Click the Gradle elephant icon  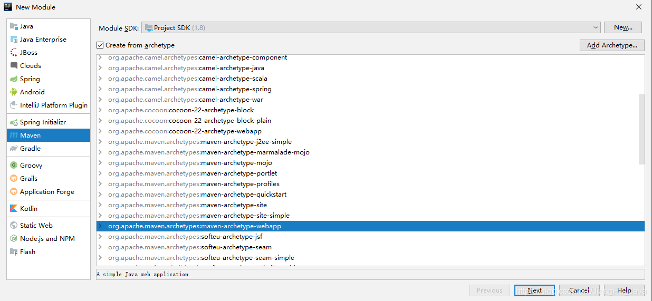(14, 149)
